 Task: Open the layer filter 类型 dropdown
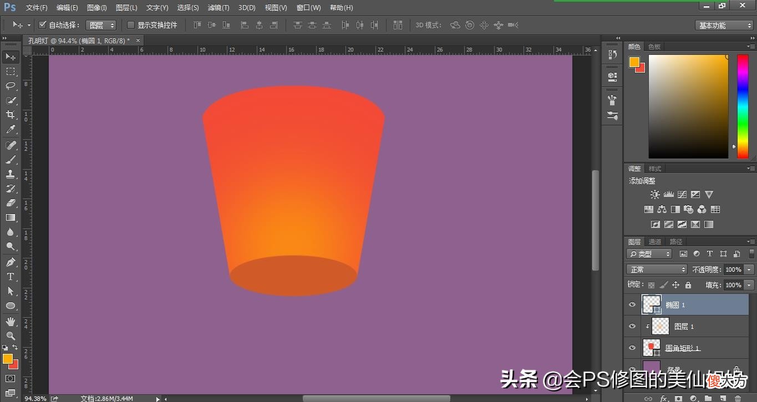click(649, 254)
